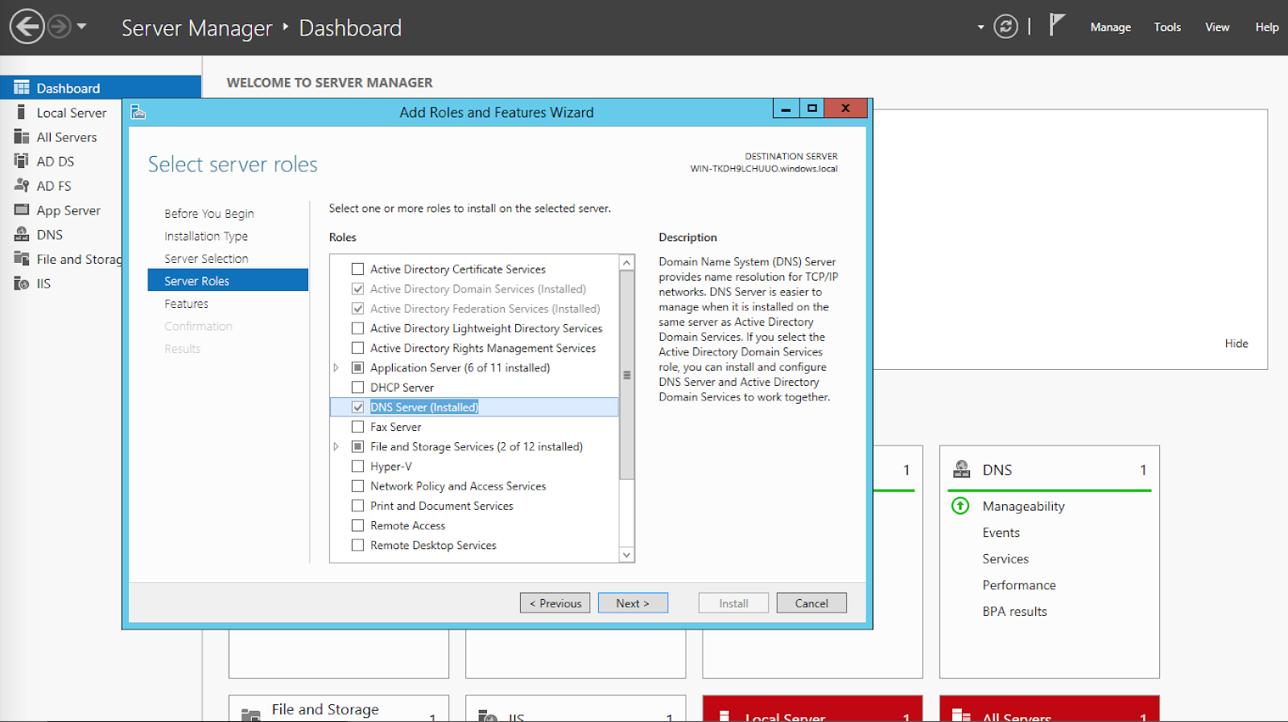This screenshot has height=722, width=1288.
Task: Check Remote Desktop Services role
Action: (x=358, y=545)
